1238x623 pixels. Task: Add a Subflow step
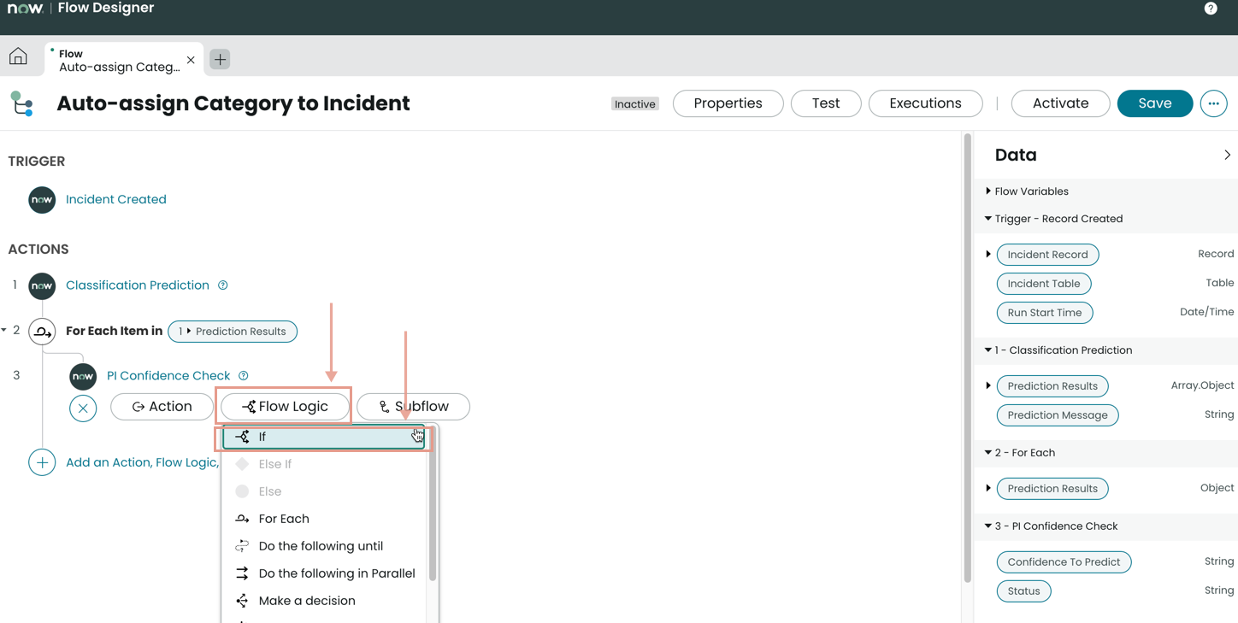[x=414, y=407]
